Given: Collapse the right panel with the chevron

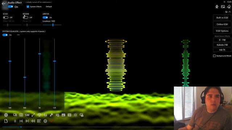Looking at the screenshot, I should coord(229,12).
